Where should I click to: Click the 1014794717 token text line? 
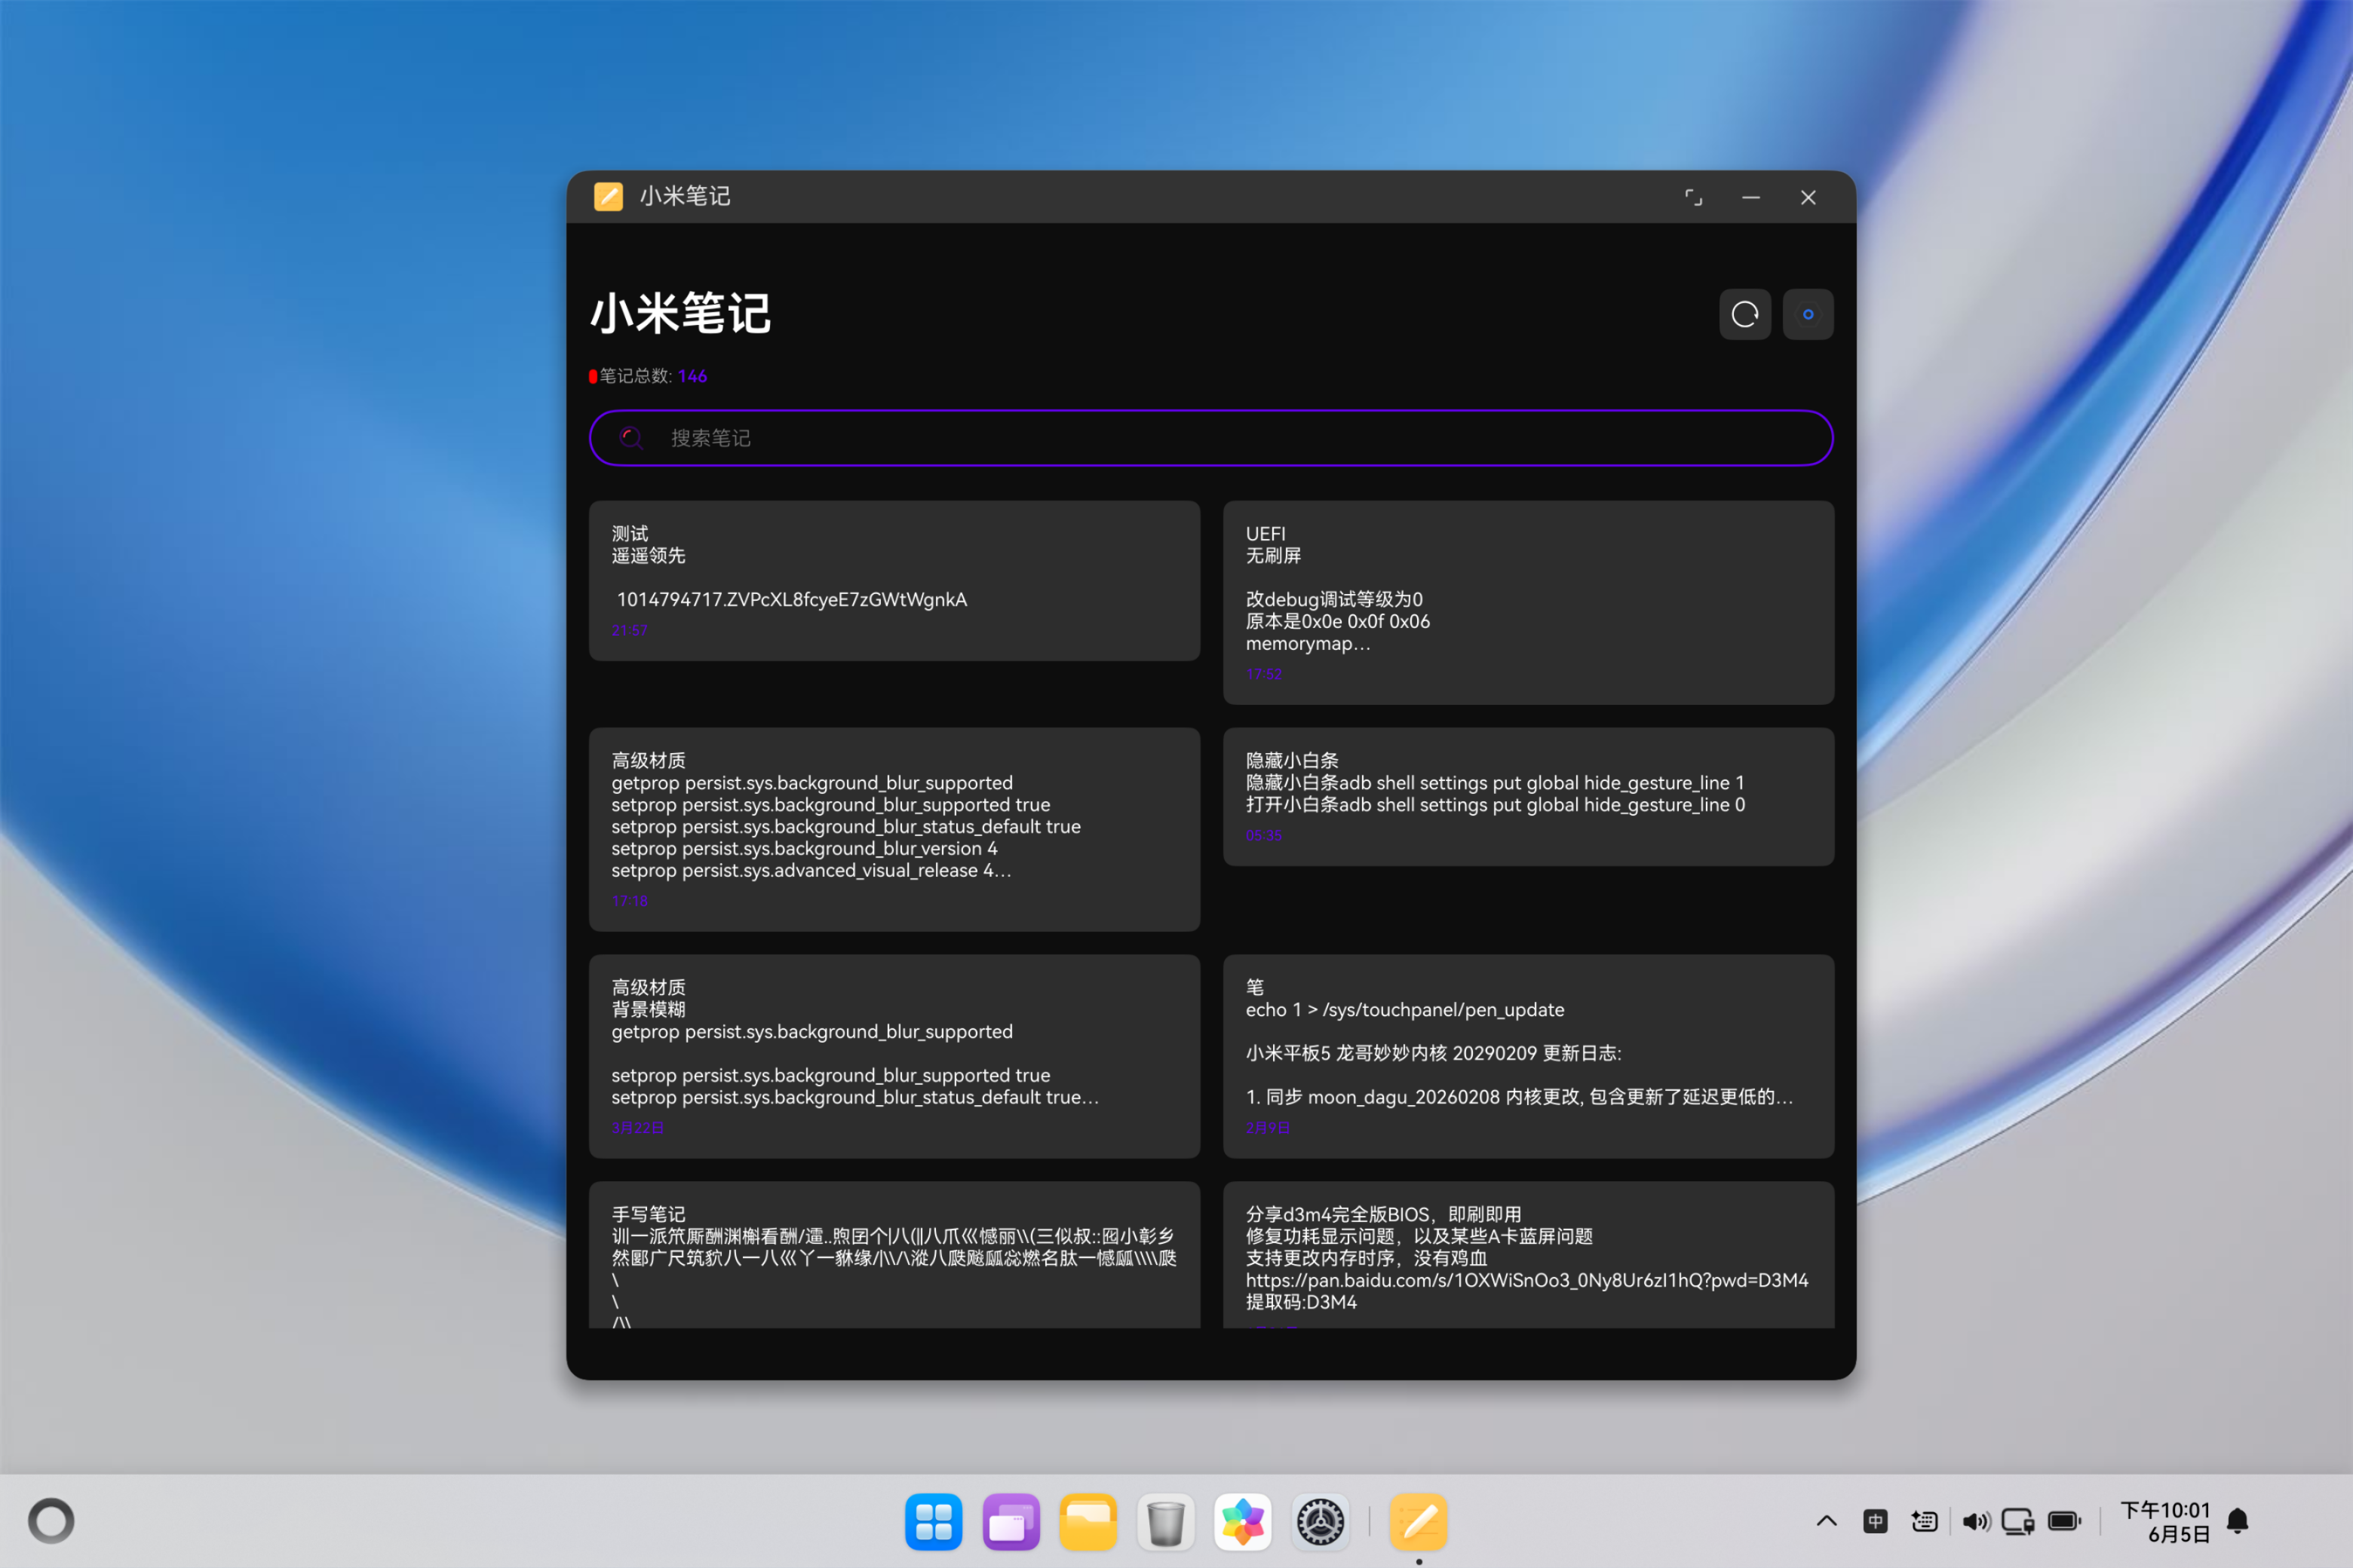791,599
